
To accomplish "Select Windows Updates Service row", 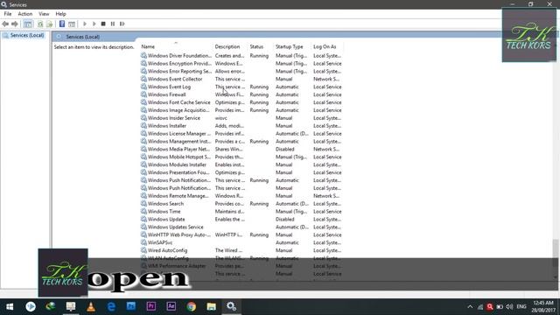I will [241, 227].
